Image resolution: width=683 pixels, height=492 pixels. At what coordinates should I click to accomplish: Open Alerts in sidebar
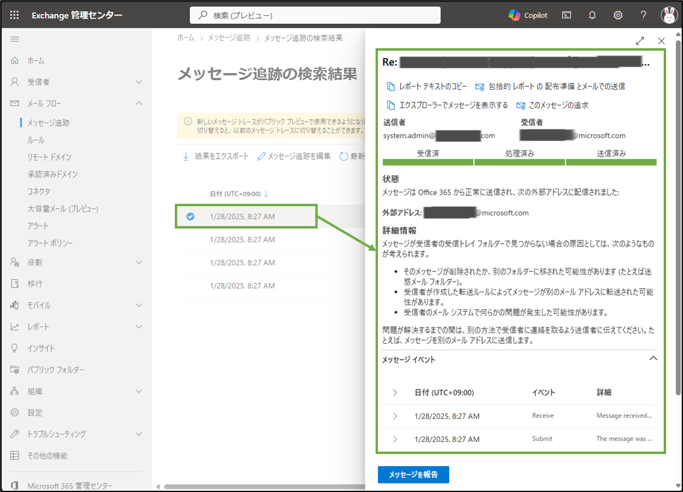tap(38, 225)
